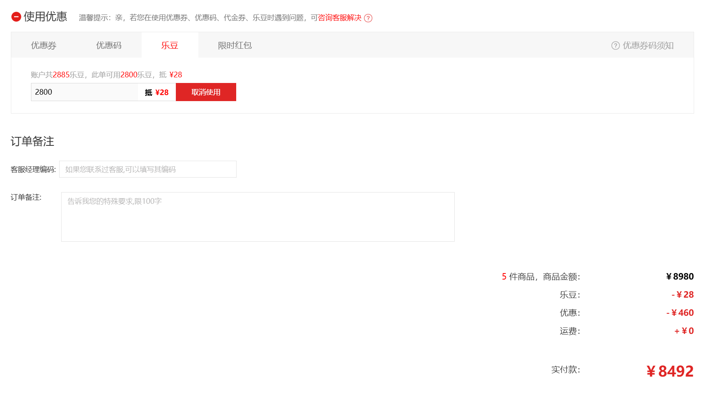The image size is (711, 406).
Task: Click the 订单备注 text area
Action: click(x=258, y=217)
